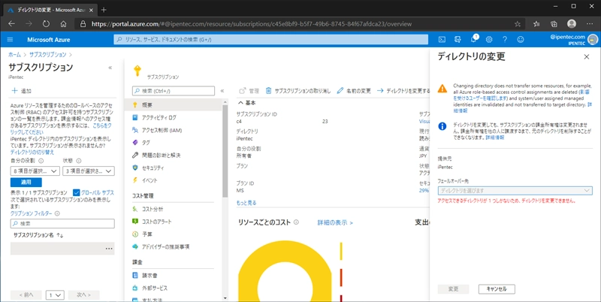This screenshot has height=302, width=601.
Task: Open Cloud Shell from the top bar
Action: click(442, 39)
